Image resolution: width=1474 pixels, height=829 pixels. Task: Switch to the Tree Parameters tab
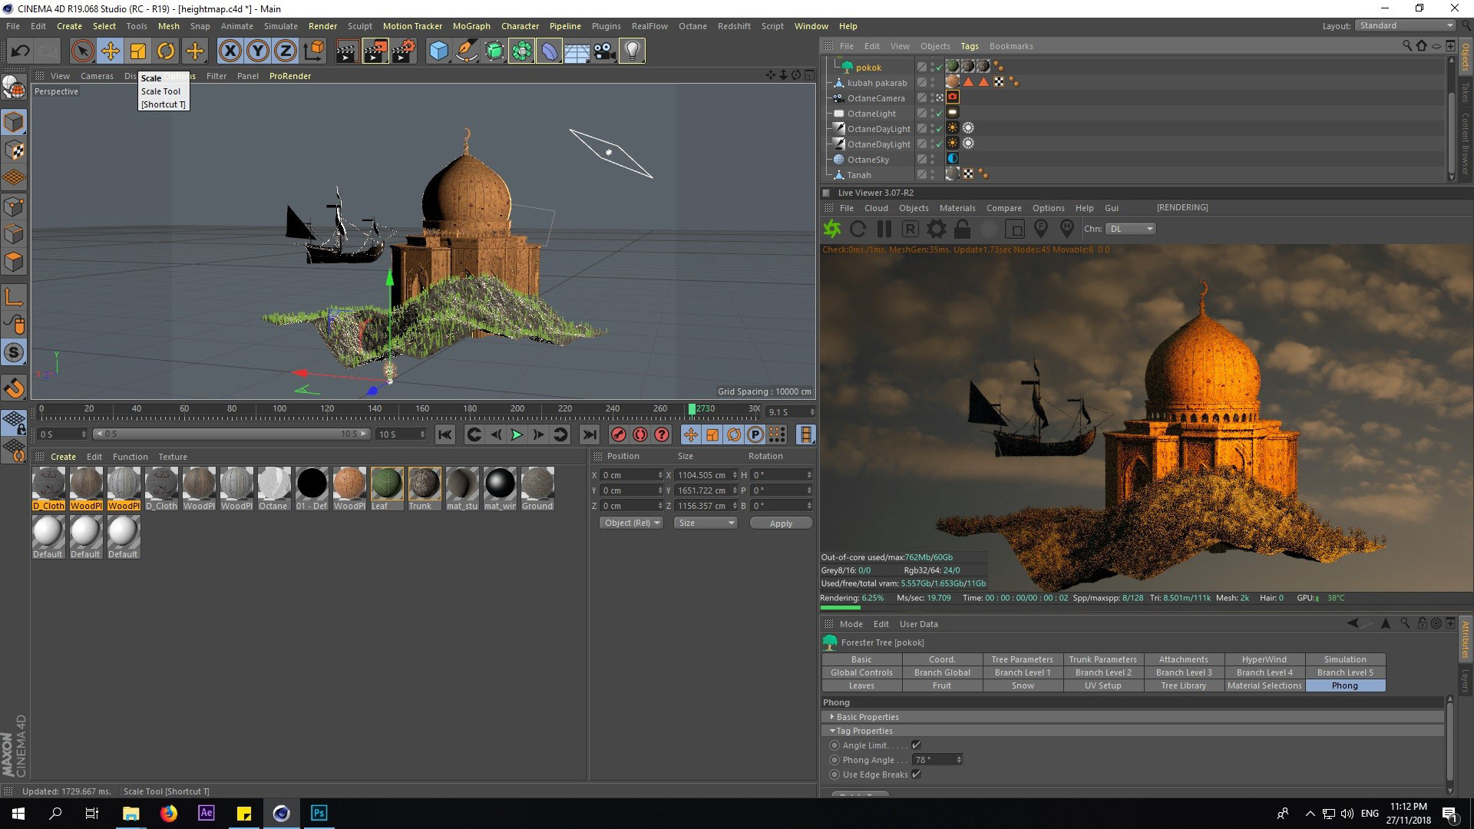tap(1022, 659)
